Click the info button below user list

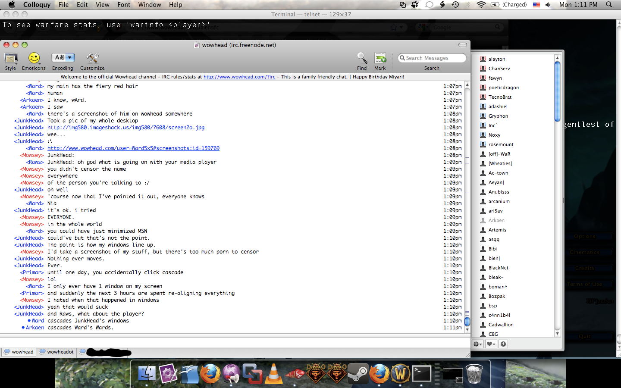(x=503, y=344)
